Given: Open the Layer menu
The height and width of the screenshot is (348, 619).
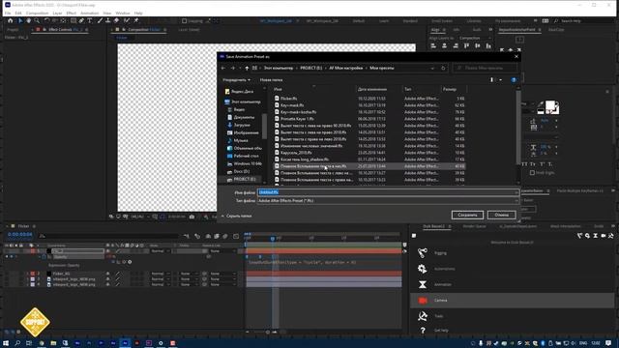Looking at the screenshot, I should pyautogui.click(x=57, y=13).
